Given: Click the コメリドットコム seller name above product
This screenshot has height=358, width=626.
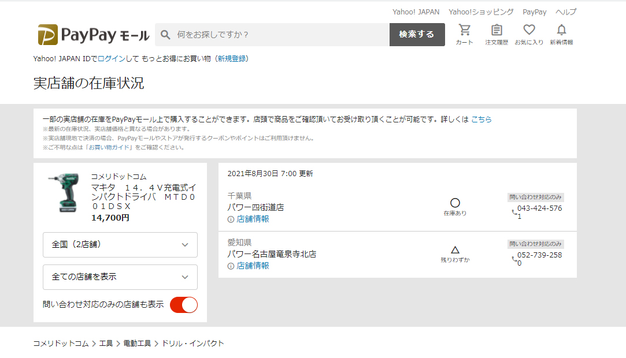Looking at the screenshot, I should (x=118, y=177).
